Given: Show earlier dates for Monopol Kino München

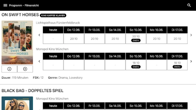Looking at the screenshot, I should click(x=39, y=61).
